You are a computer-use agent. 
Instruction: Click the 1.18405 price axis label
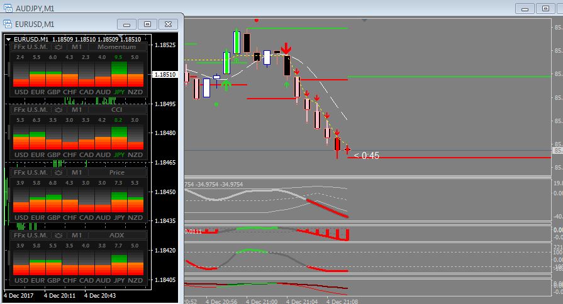(x=165, y=280)
